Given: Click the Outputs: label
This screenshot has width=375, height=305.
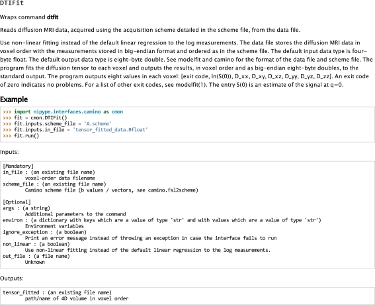Looking at the screenshot, I should pyautogui.click(x=12, y=278).
